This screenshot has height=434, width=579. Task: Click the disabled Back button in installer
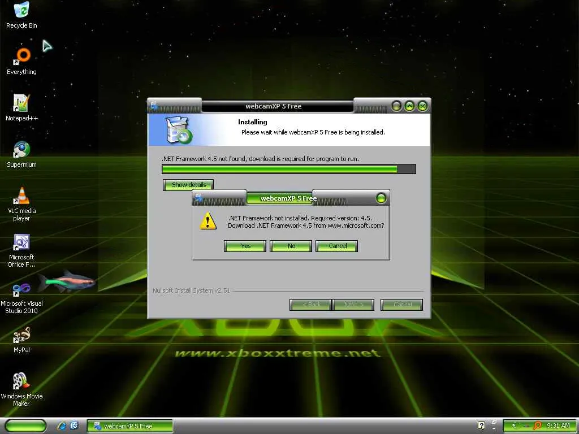click(311, 305)
